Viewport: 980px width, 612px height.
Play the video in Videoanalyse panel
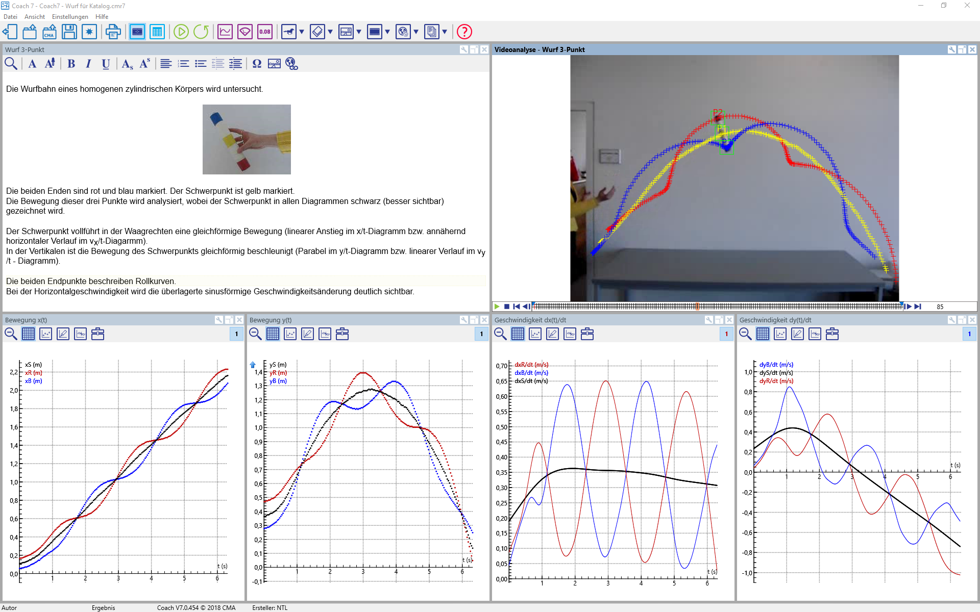[x=497, y=307]
